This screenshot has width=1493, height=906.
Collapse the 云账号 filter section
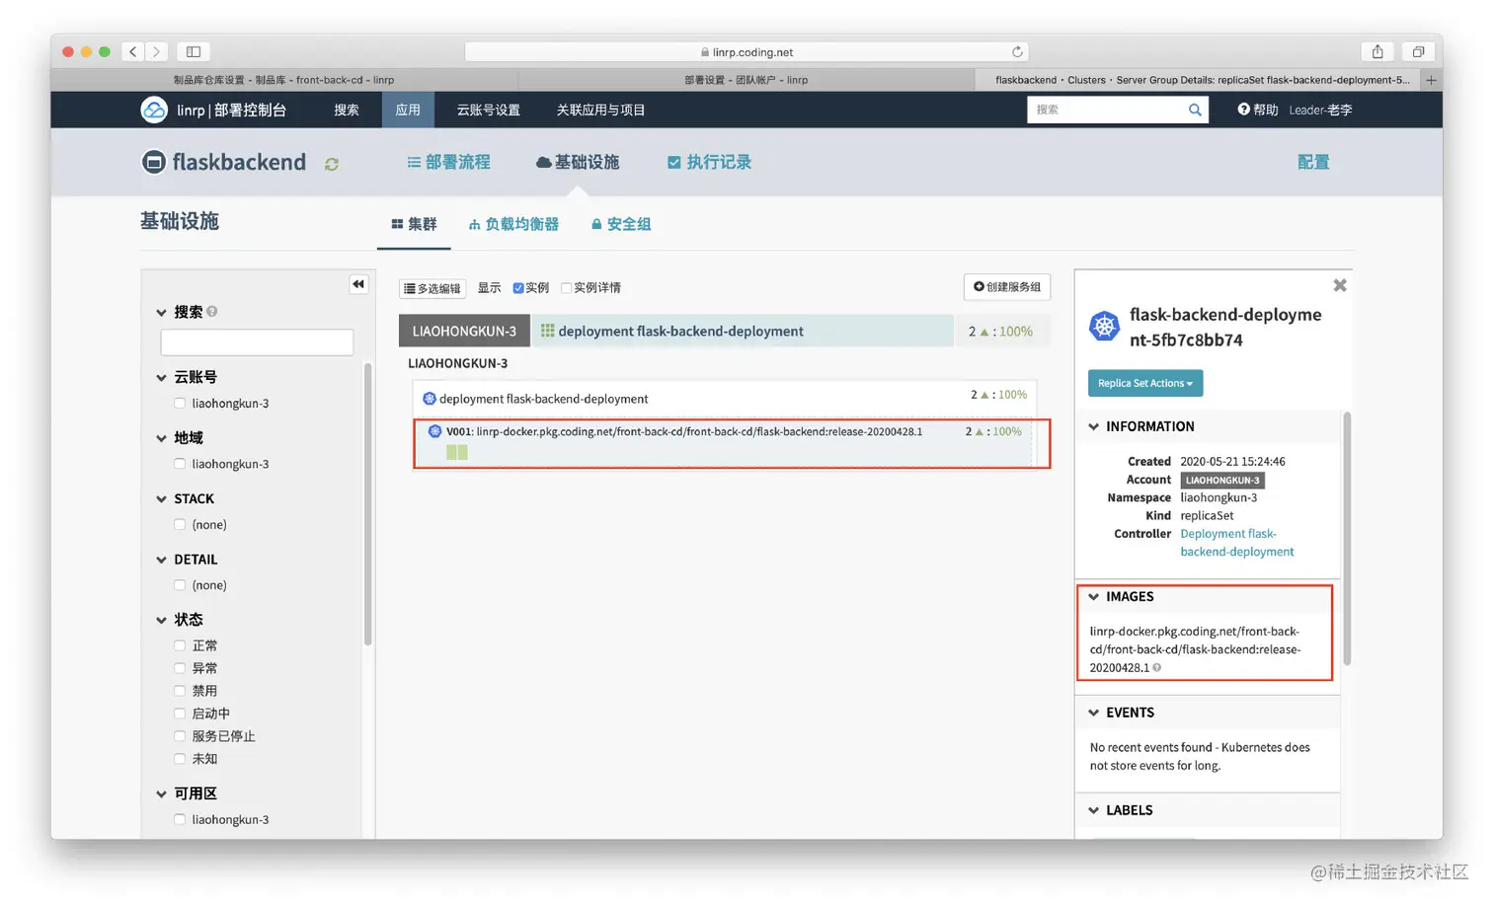coord(161,377)
